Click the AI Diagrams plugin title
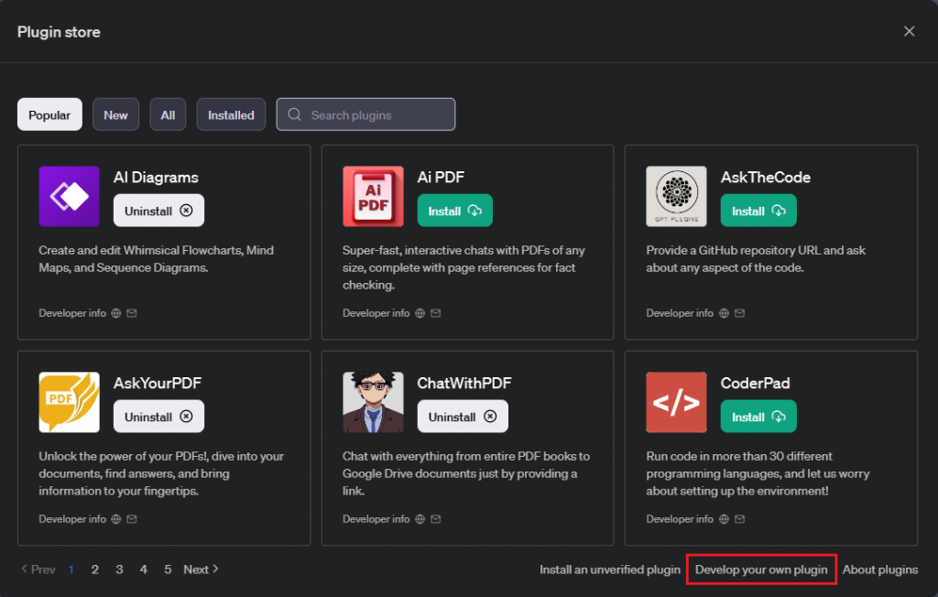The height and width of the screenshot is (597, 938). click(156, 177)
